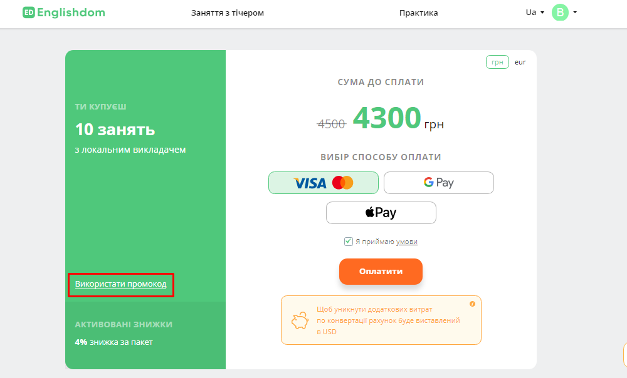
Task: Select Visa Mastercard payment method
Action: pos(324,183)
